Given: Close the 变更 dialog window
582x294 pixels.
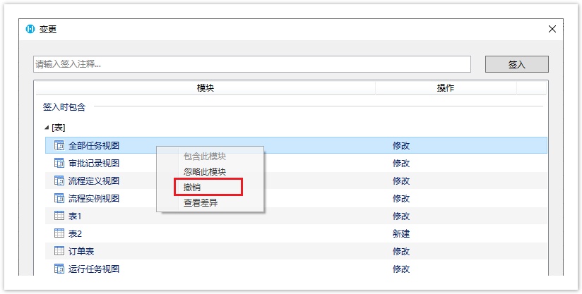Looking at the screenshot, I should pyautogui.click(x=552, y=30).
